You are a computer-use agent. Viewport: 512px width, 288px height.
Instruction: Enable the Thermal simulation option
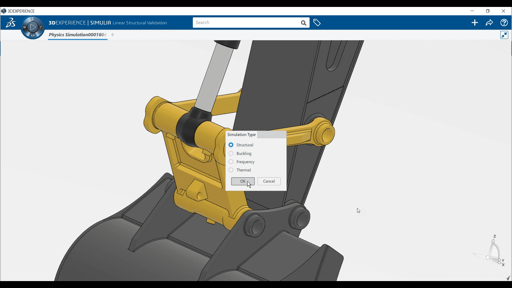tap(231, 170)
